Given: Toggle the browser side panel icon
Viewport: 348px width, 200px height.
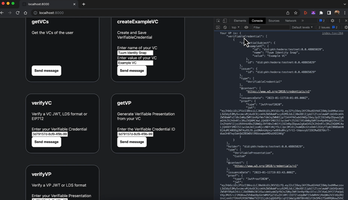Looking at the screenshot, I should tap(329, 13).
